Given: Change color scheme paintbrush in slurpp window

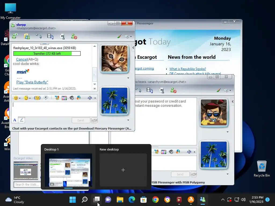Looking at the screenshot, I should [119, 36].
